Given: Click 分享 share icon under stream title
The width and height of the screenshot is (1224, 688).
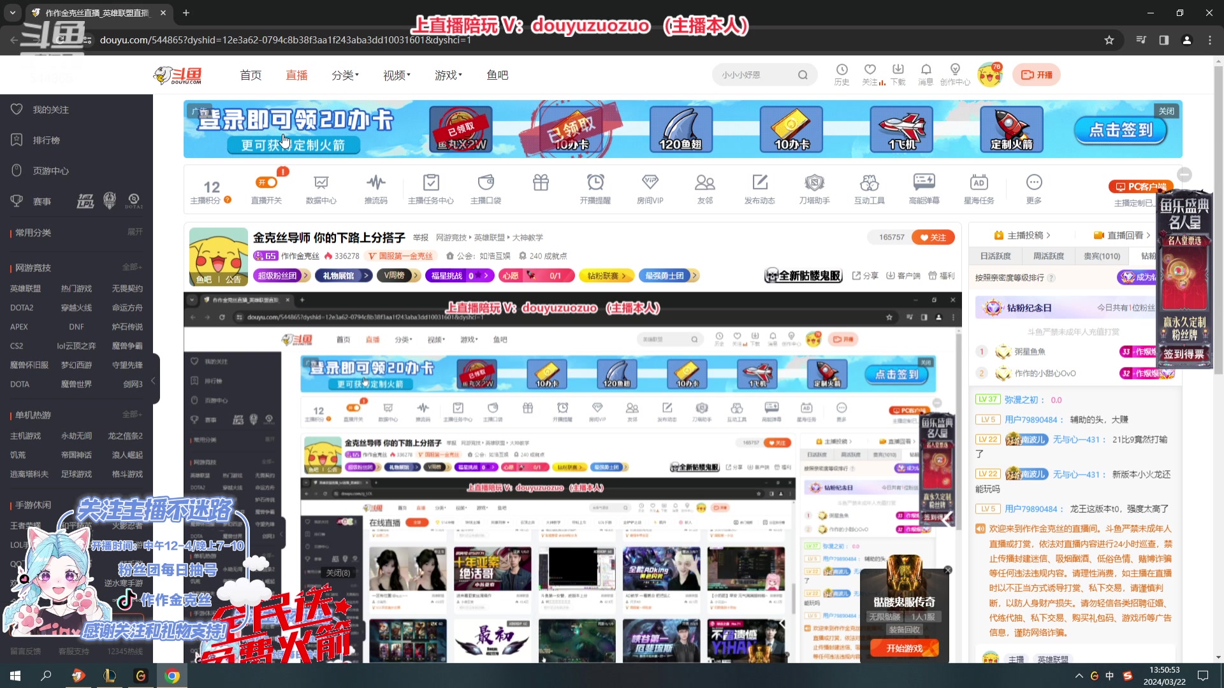Looking at the screenshot, I should point(865,275).
